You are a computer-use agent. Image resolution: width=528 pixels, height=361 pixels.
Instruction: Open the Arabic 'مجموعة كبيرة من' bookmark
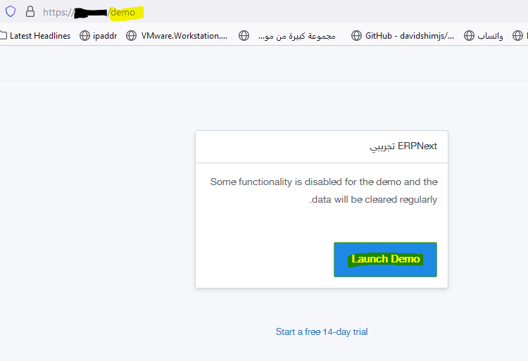click(287, 36)
